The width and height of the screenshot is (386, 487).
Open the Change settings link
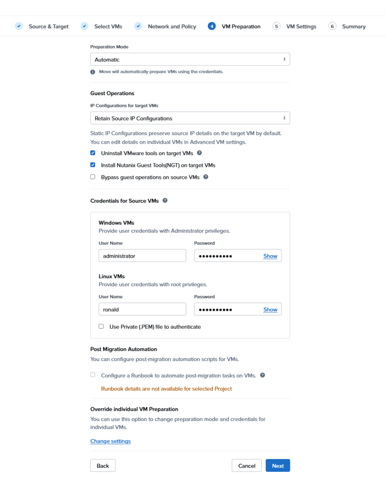coord(110,441)
